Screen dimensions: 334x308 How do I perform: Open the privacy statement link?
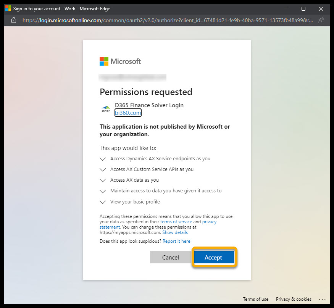coord(209,222)
